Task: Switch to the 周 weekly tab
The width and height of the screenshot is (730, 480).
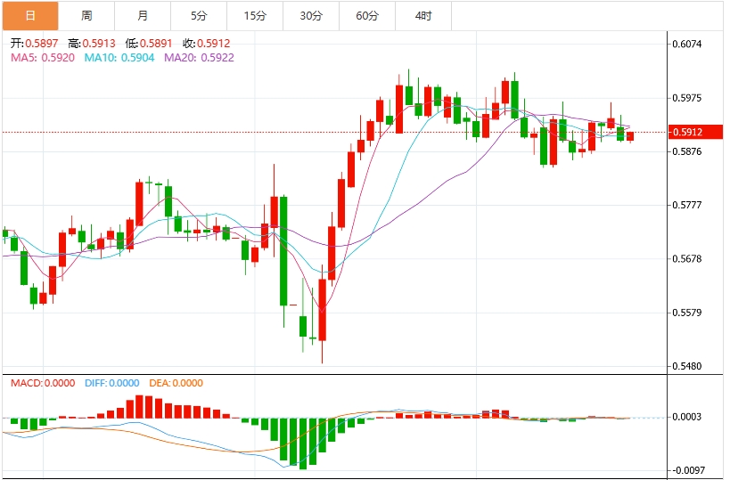Action: tap(86, 16)
